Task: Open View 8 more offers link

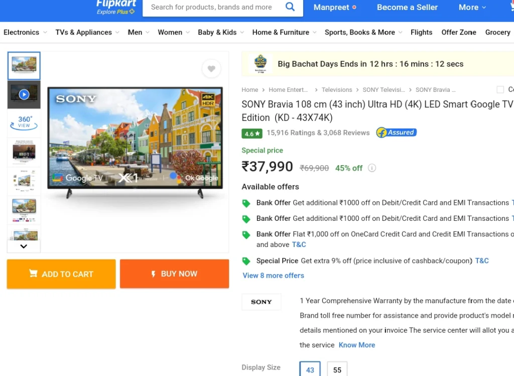Action: (273, 276)
